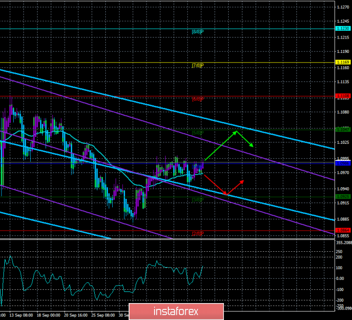Click the red 1.1108 price tag
352x320 pixels.
(x=342, y=96)
